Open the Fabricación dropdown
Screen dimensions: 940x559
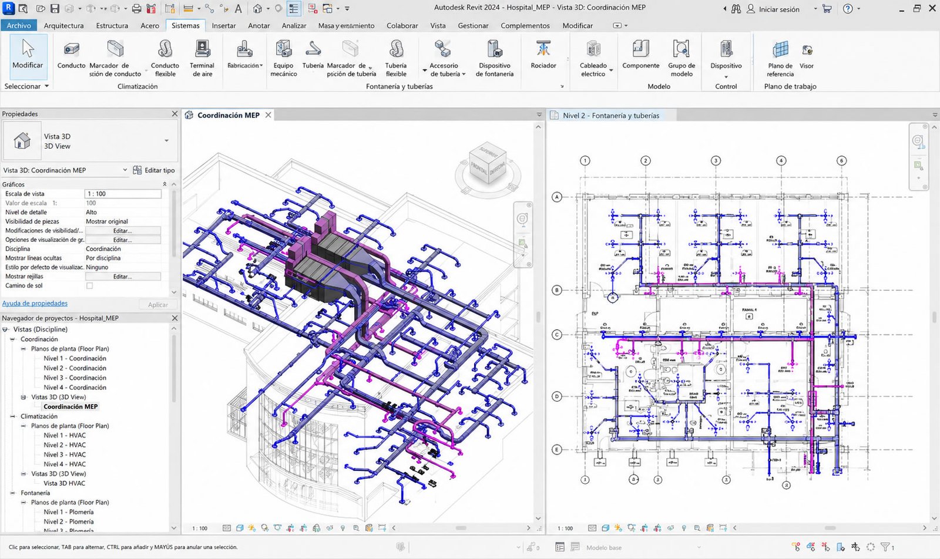[245, 66]
